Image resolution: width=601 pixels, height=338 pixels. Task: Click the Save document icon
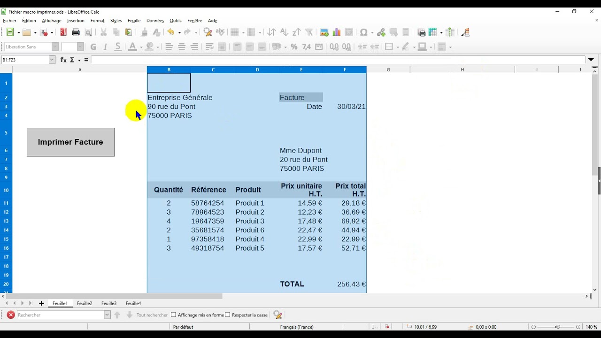pos(44,32)
